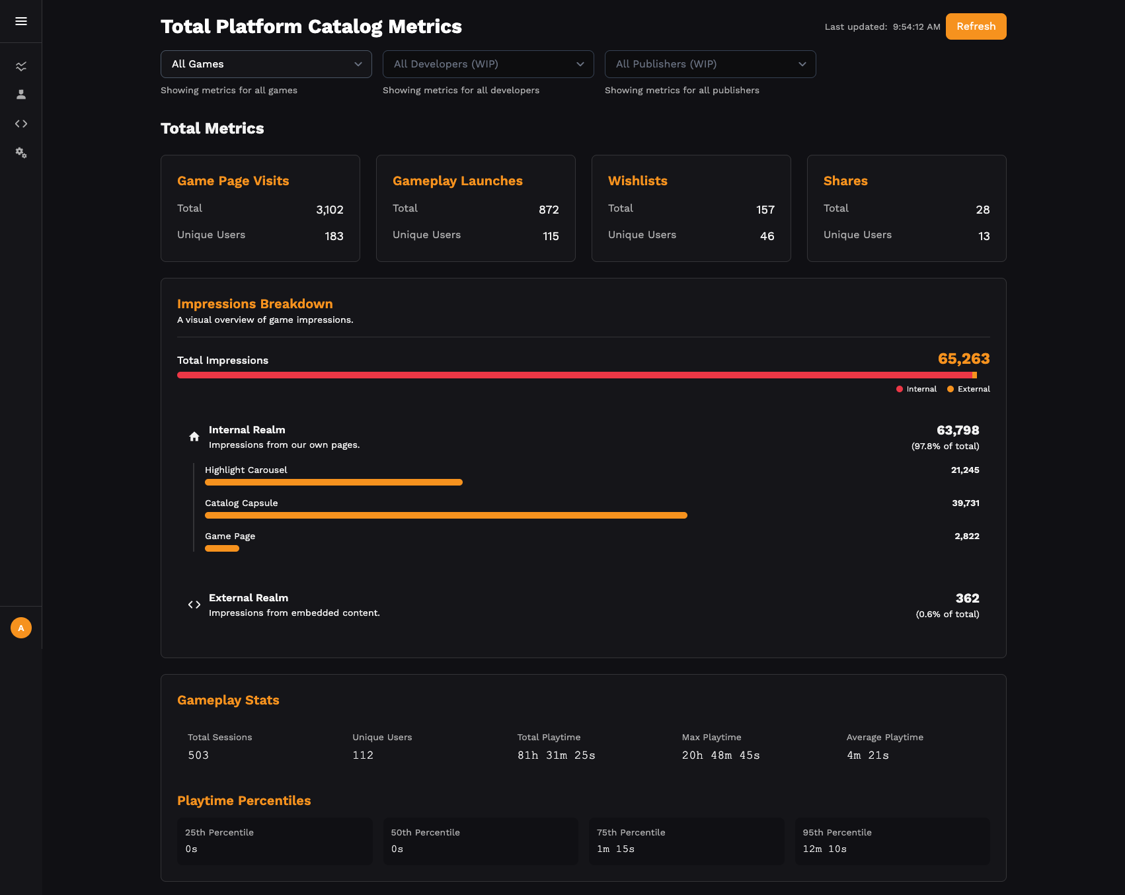Open the All Publishers (WIP) dropdown
The height and width of the screenshot is (895, 1125).
pyautogui.click(x=711, y=64)
